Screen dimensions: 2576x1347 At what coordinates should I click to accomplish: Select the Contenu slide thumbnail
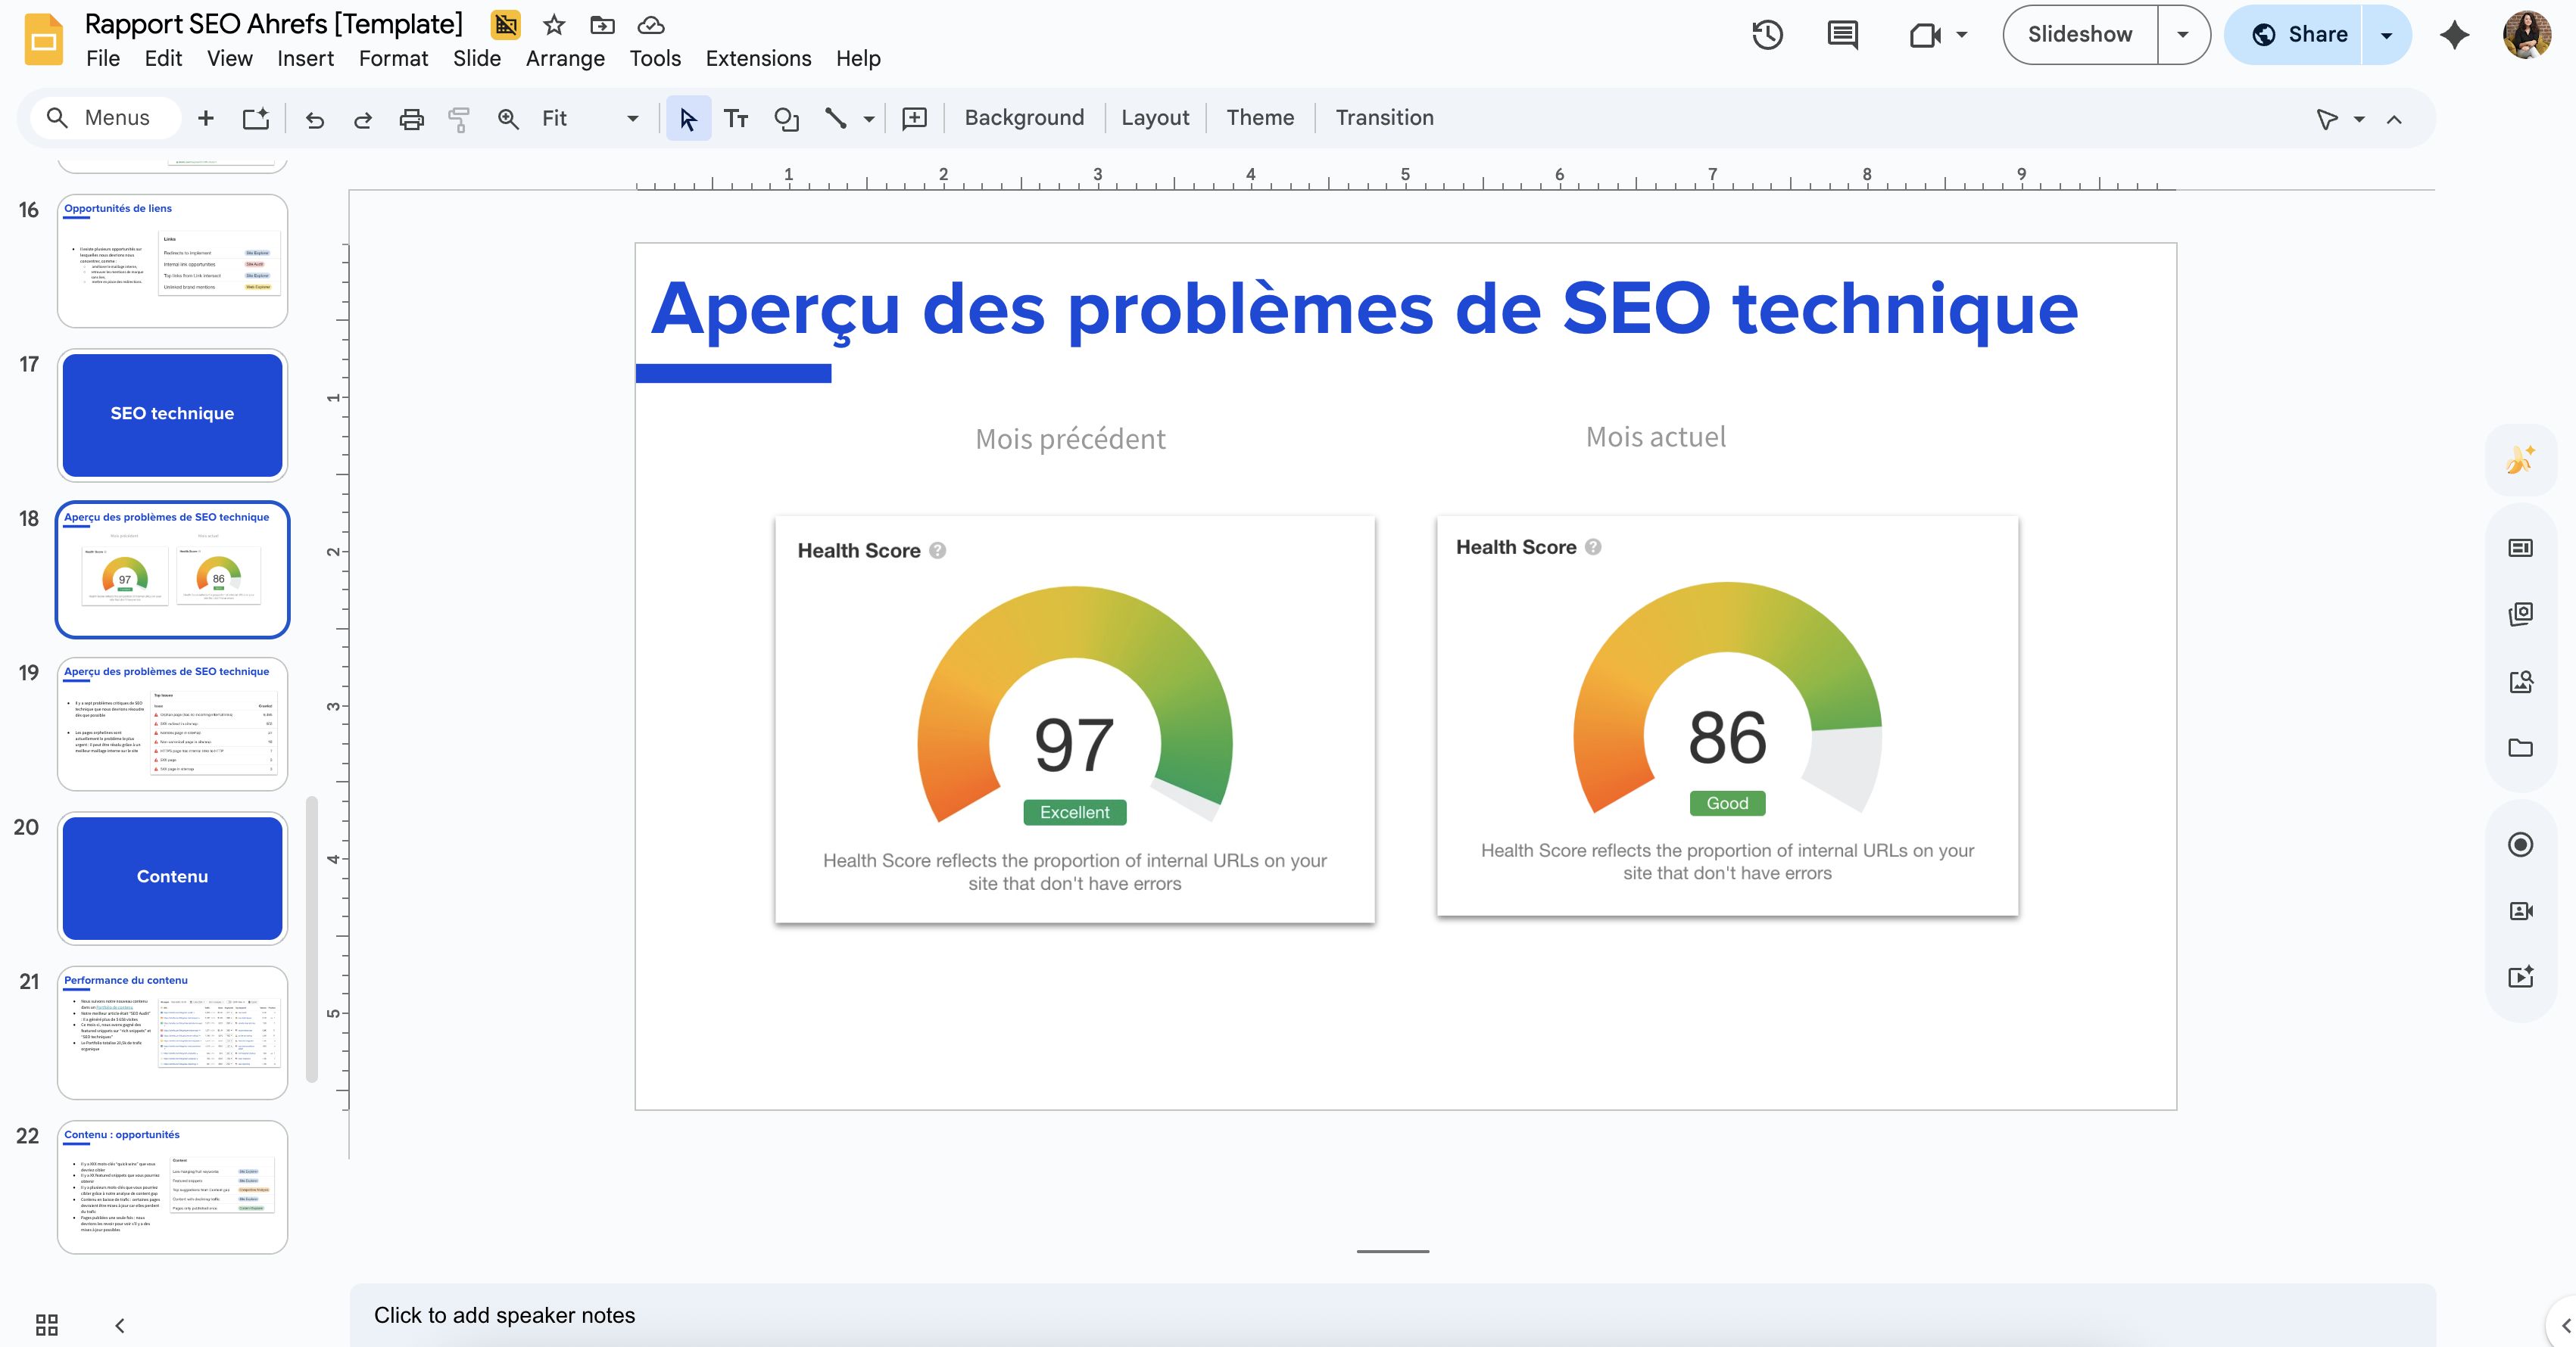[172, 877]
